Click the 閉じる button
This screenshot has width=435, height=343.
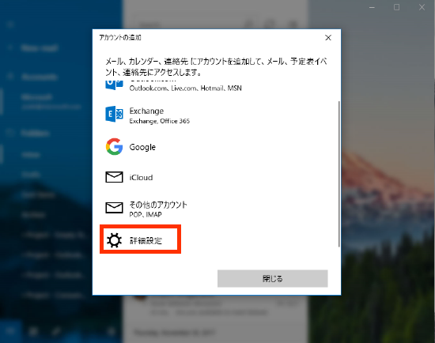[272, 278]
